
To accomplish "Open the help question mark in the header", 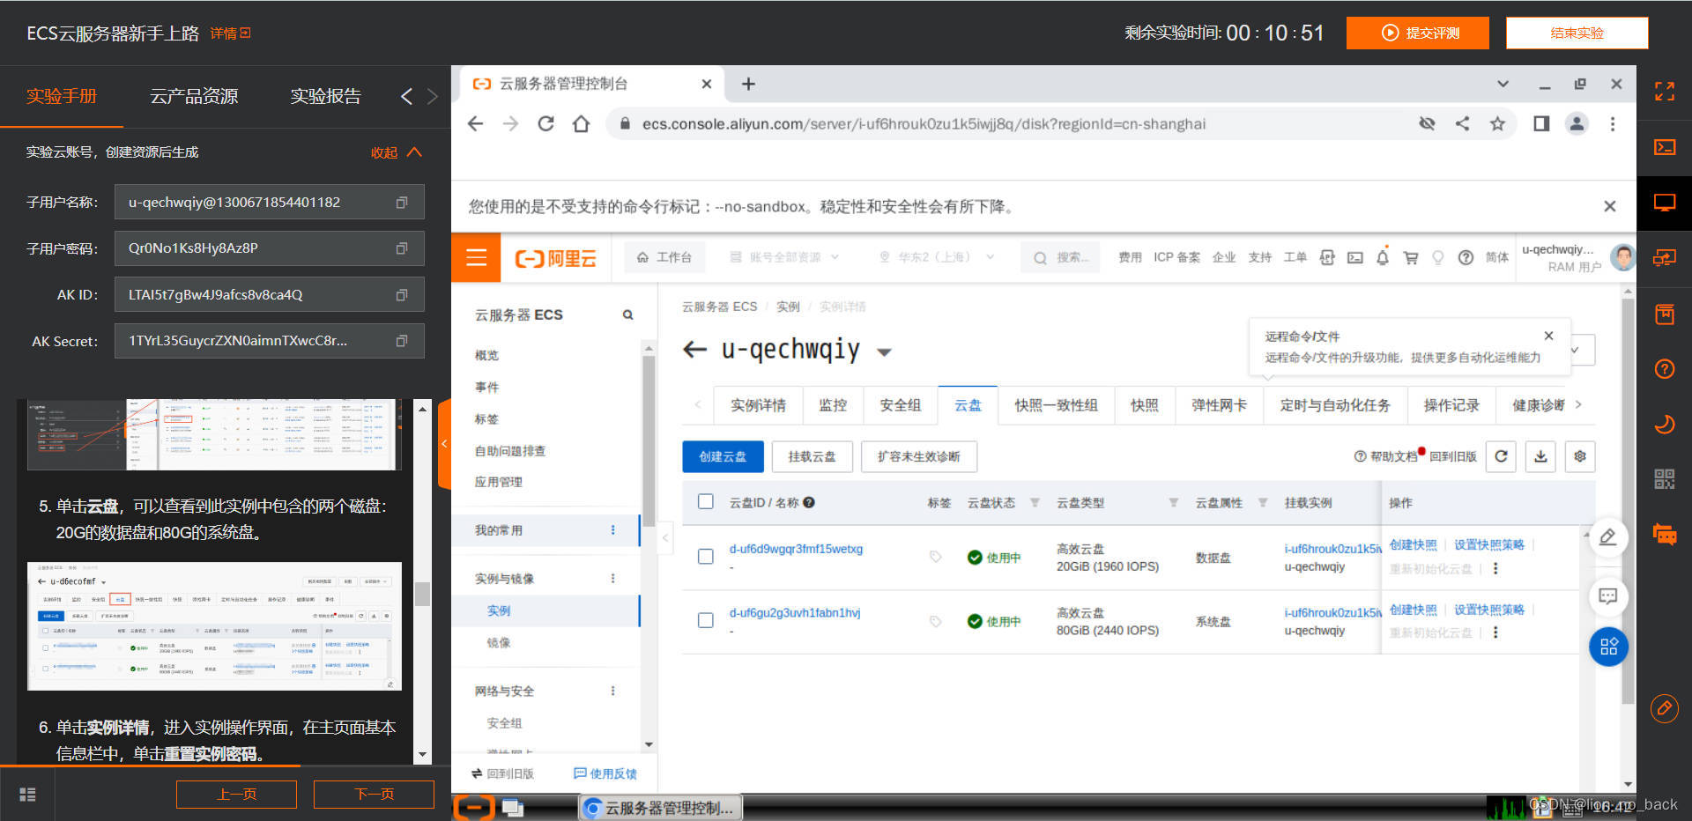I will (1466, 257).
